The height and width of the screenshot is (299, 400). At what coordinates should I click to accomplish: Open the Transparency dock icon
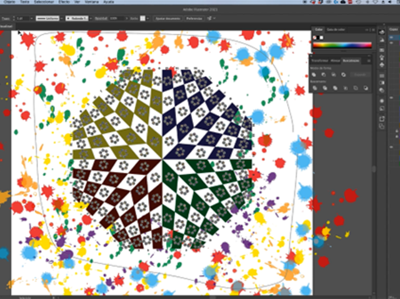point(382,90)
